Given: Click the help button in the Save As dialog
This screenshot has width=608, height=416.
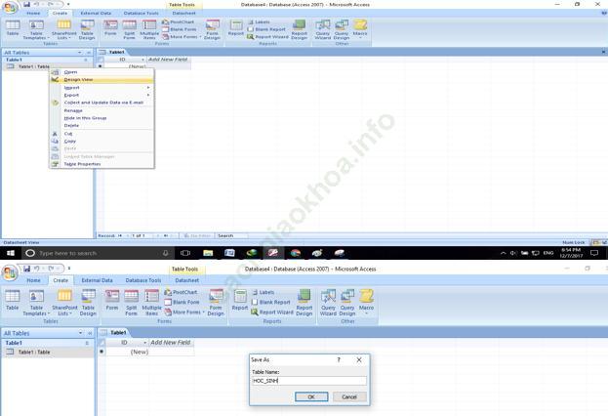Looking at the screenshot, I should [x=339, y=359].
